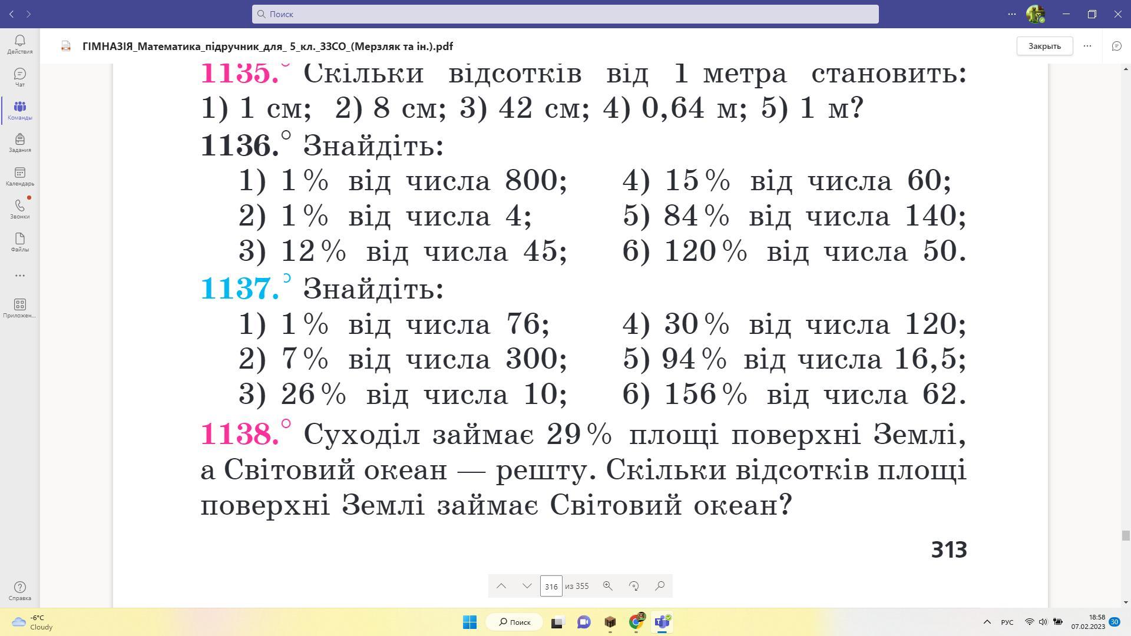Open Assignments (Задания) in sidebar
The height and width of the screenshot is (636, 1131).
click(x=19, y=143)
